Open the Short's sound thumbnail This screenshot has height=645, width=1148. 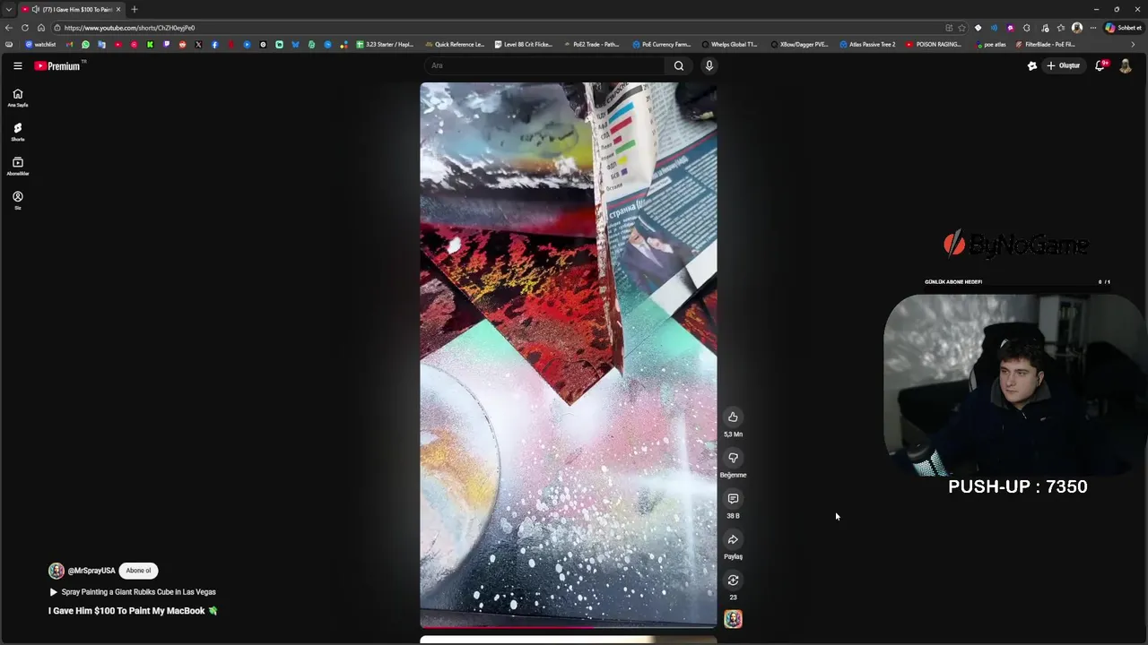tap(733, 619)
